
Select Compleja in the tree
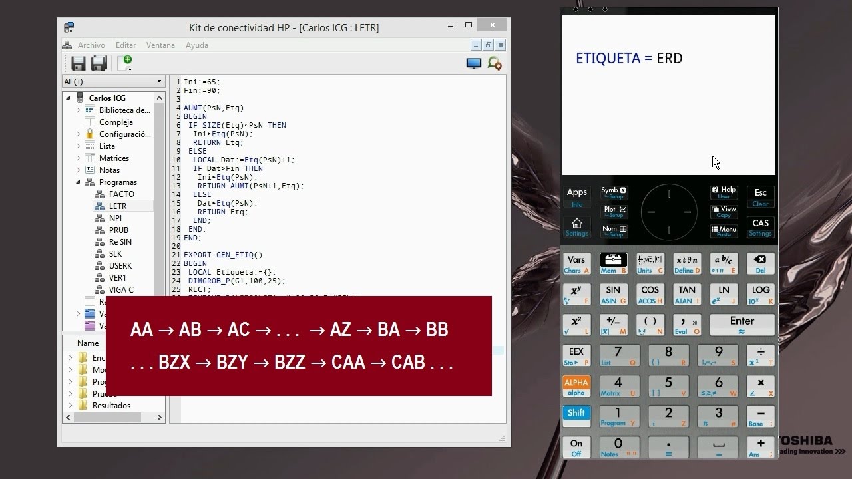pos(116,122)
